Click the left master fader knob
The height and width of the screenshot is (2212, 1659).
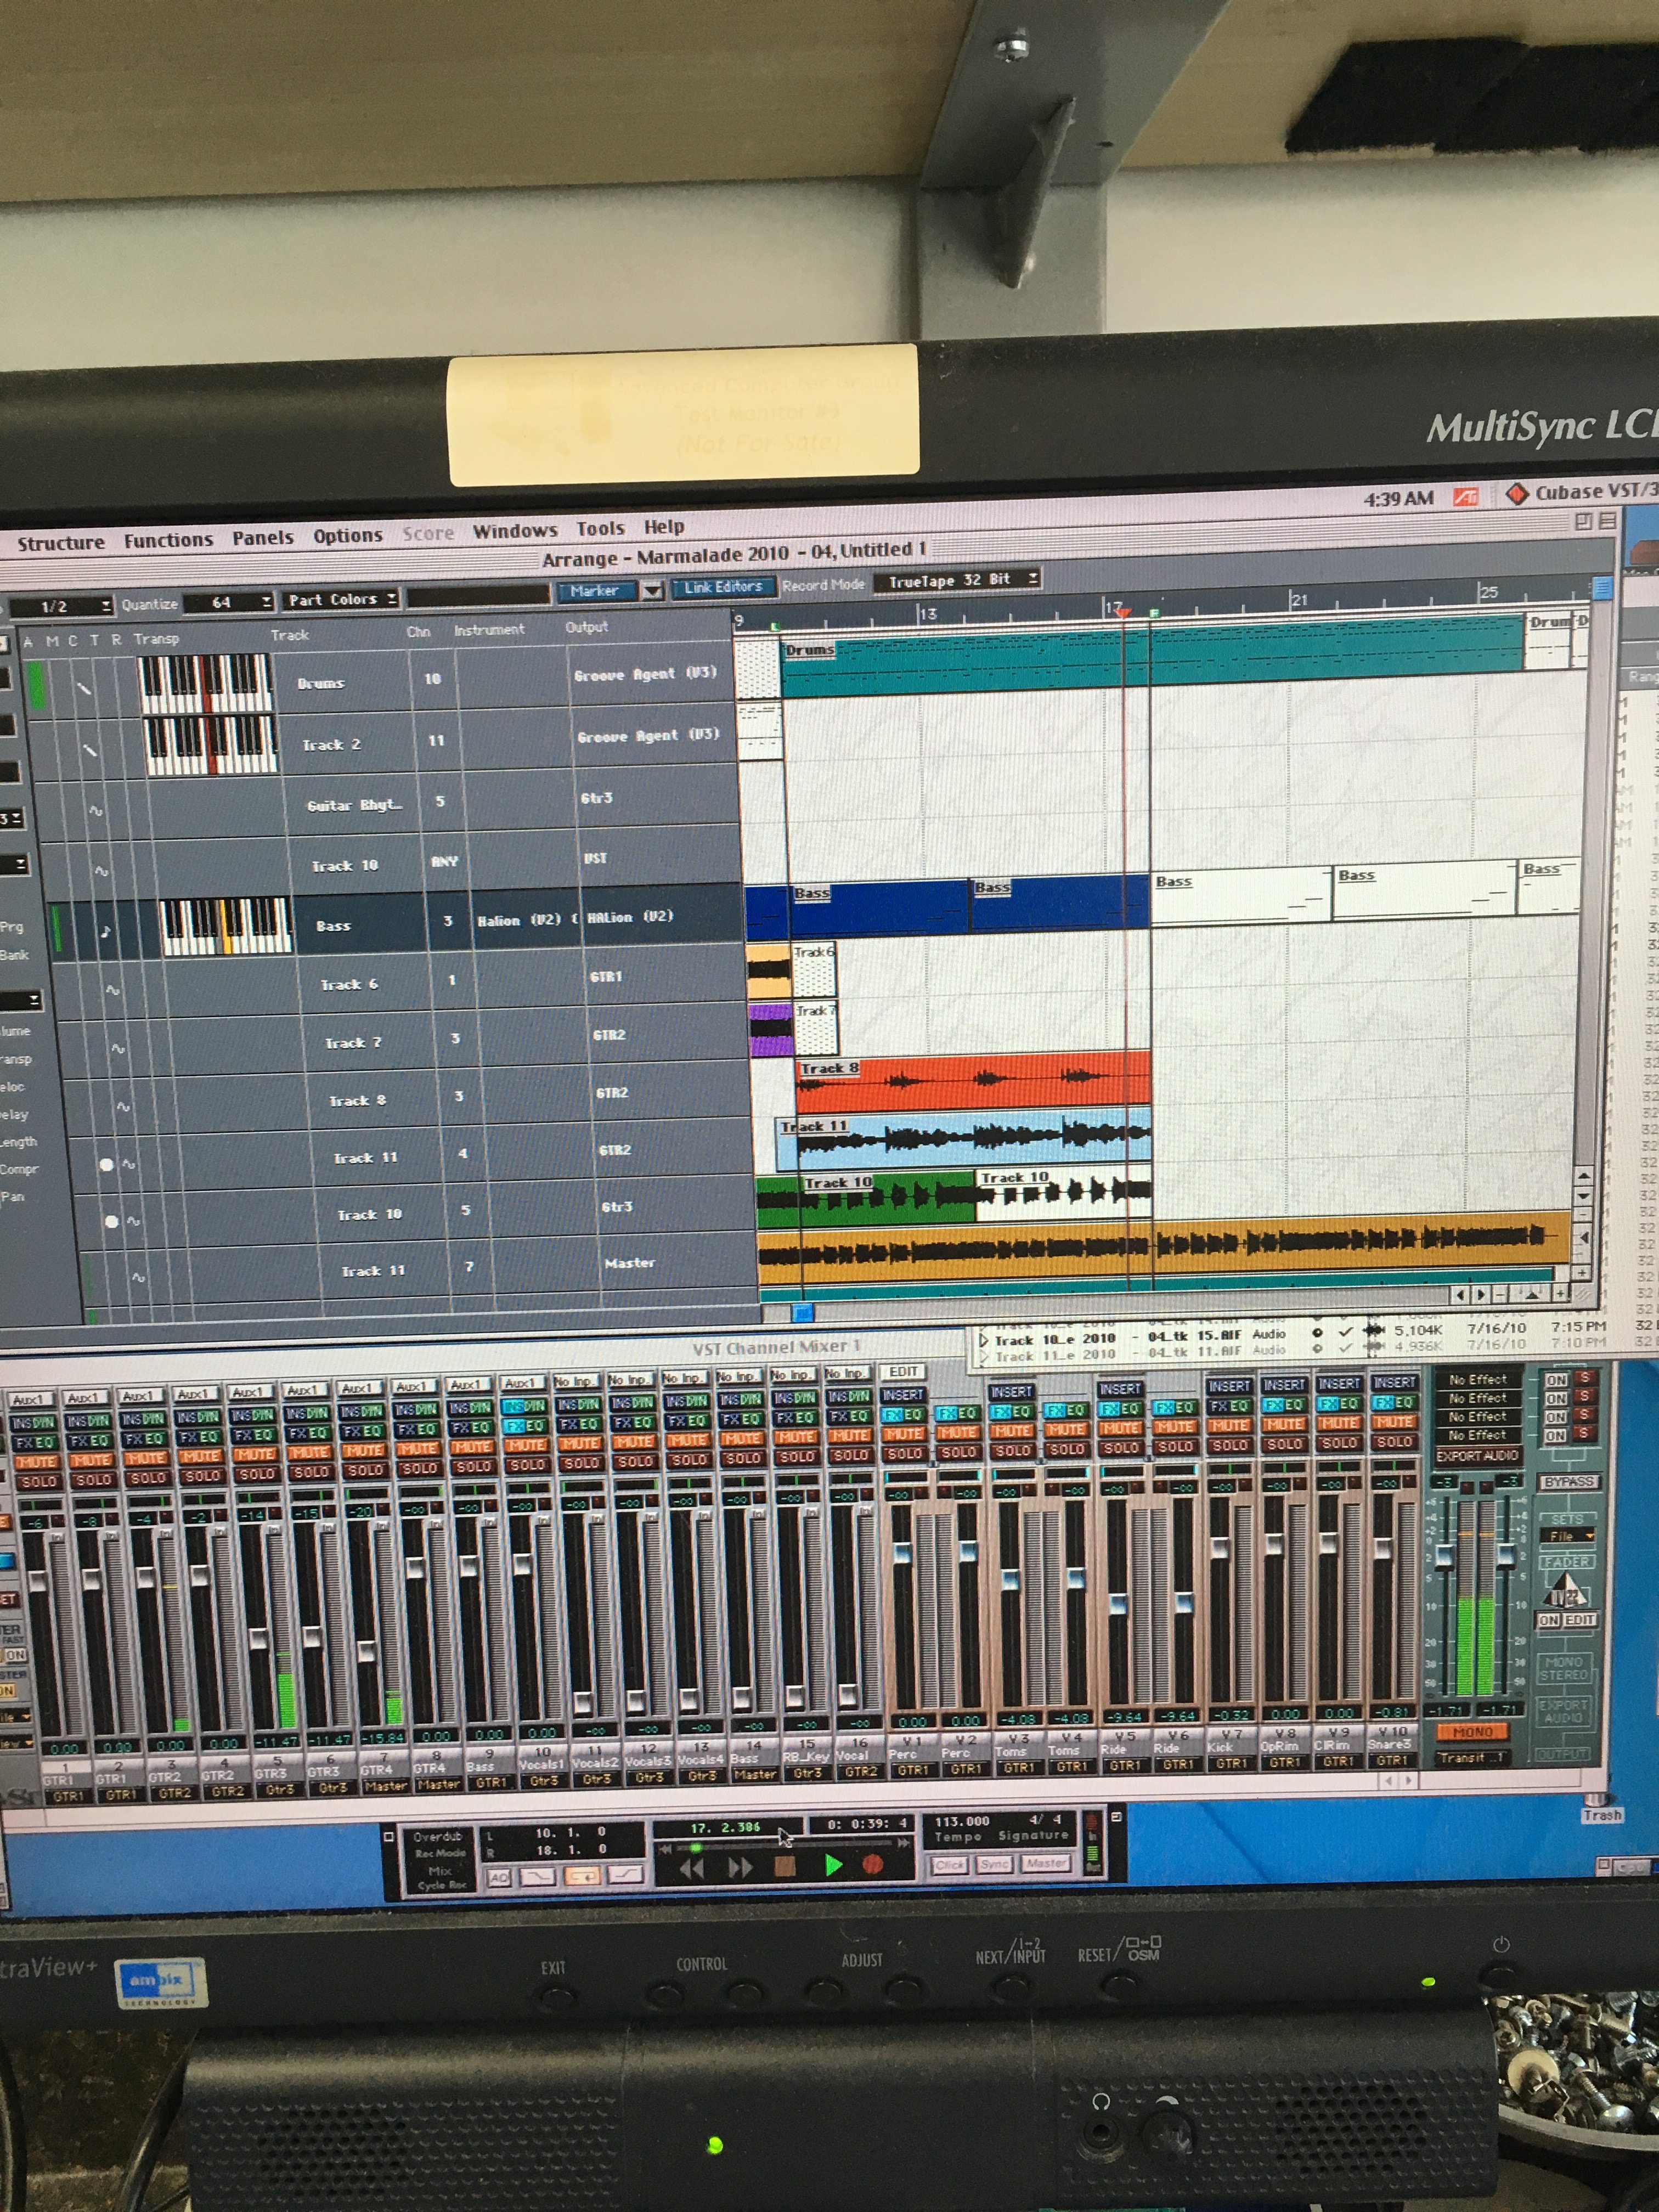[x=1444, y=1557]
